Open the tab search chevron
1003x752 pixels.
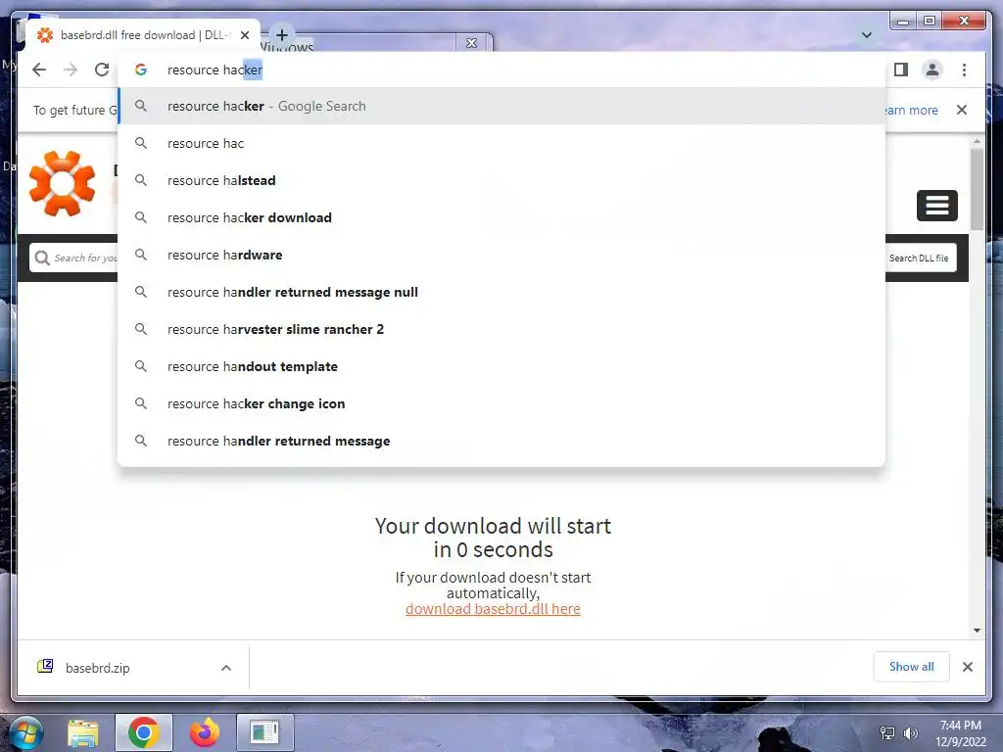(867, 35)
